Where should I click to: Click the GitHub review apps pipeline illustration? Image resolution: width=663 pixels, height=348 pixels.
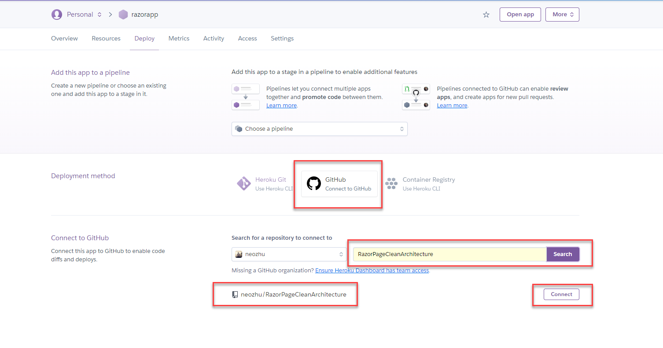pos(416,97)
